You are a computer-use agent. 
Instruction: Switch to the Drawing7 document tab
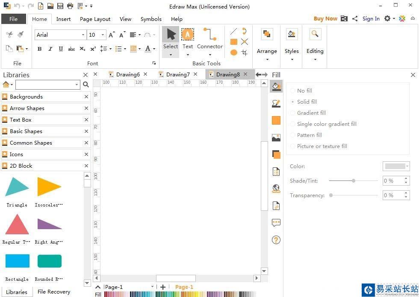click(178, 75)
